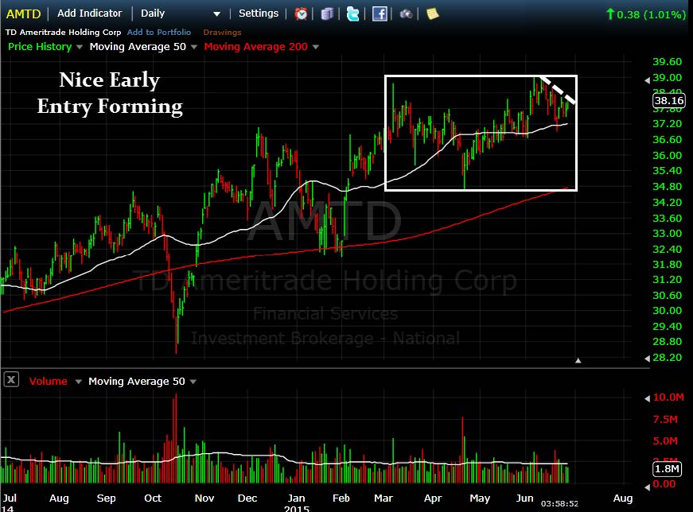Image resolution: width=693 pixels, height=512 pixels.
Task: Click the 33.60 price axis label
Action: tap(668, 218)
